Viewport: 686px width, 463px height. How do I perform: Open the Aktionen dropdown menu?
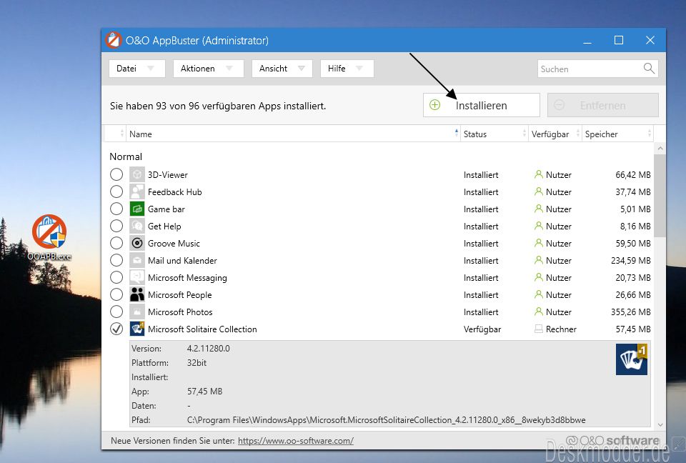(x=208, y=69)
